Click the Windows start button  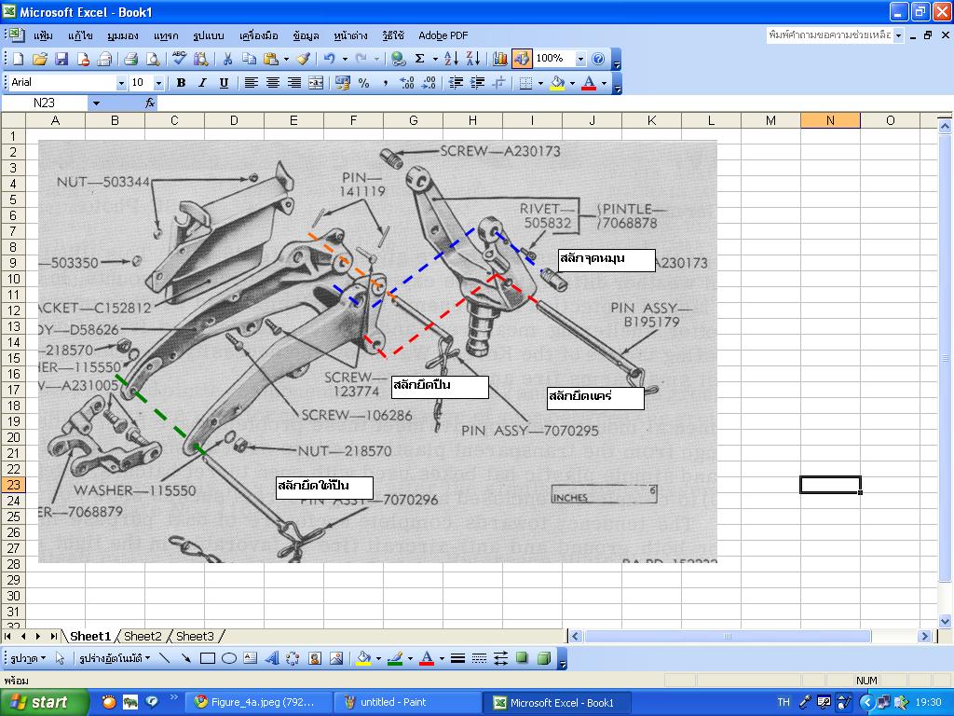[x=39, y=702]
